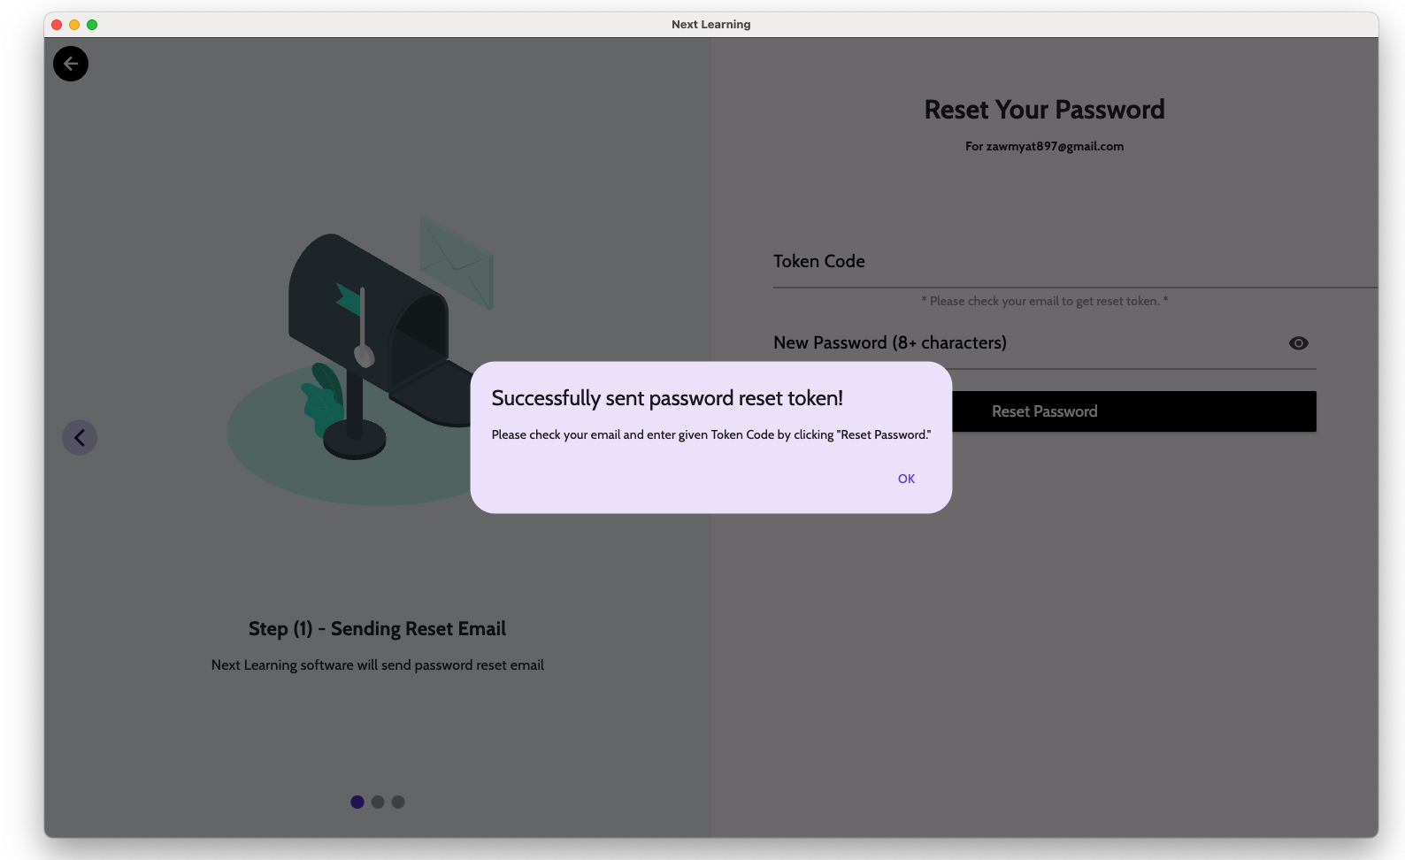
Task: Minimize the window with yellow button
Action: 74,25
